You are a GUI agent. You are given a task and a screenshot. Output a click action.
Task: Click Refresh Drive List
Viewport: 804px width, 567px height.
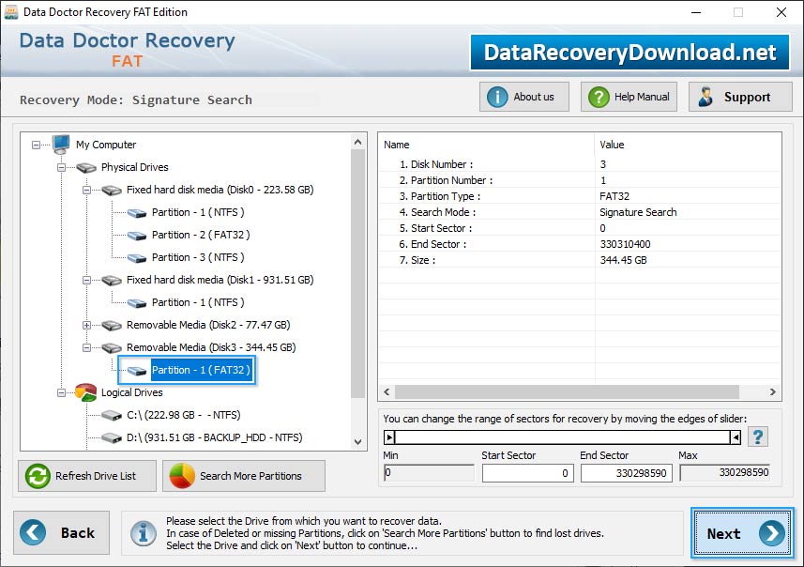tap(87, 476)
